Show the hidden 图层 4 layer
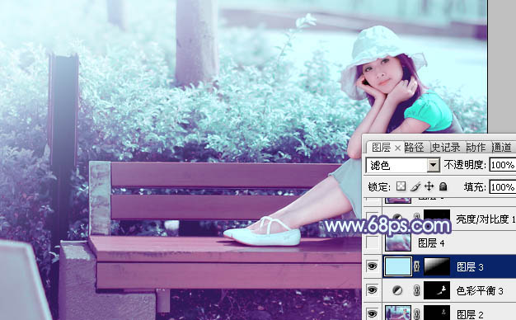The height and width of the screenshot is (320, 516). (x=373, y=242)
